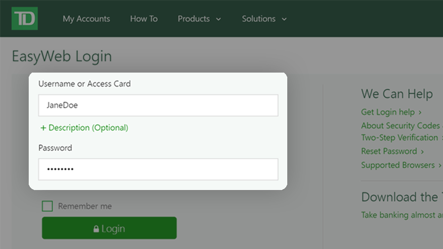This screenshot has width=443, height=249.
Task: Open the How To menu item
Action: [144, 19]
